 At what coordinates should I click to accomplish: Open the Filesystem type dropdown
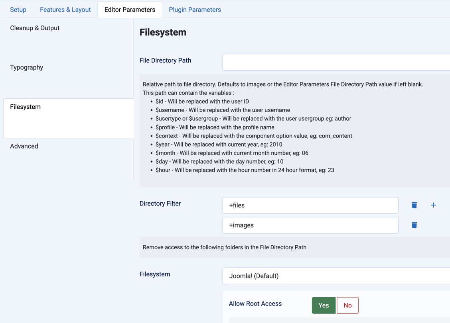tap(336, 276)
